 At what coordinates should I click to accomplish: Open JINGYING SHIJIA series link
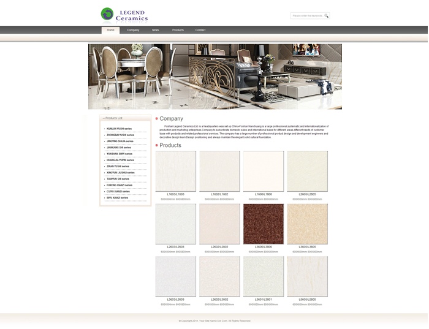tap(120, 142)
